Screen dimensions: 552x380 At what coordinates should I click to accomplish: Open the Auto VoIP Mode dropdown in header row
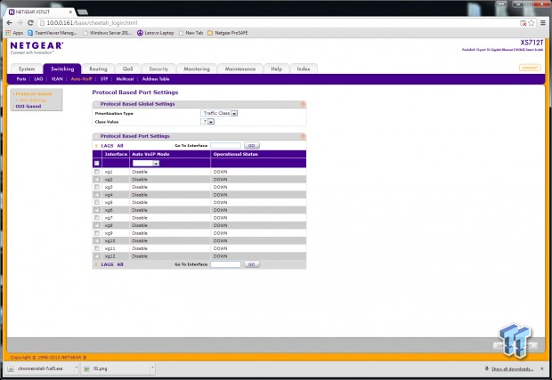pyautogui.click(x=146, y=163)
